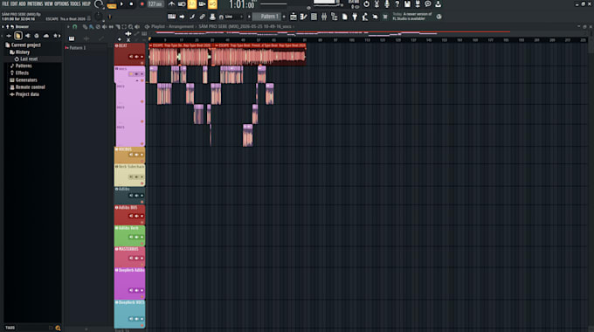Expand the Generators tree item
Screen dimensions: 594x332
point(24,80)
